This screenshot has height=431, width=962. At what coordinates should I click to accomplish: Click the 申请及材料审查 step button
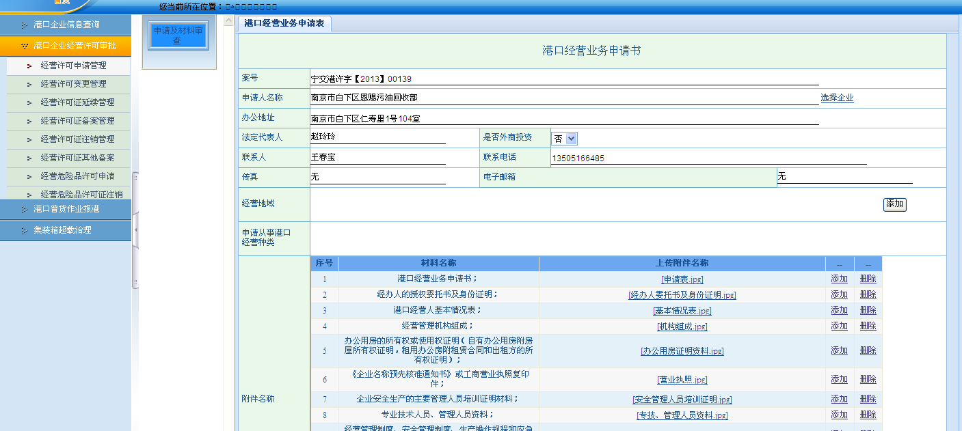point(178,36)
